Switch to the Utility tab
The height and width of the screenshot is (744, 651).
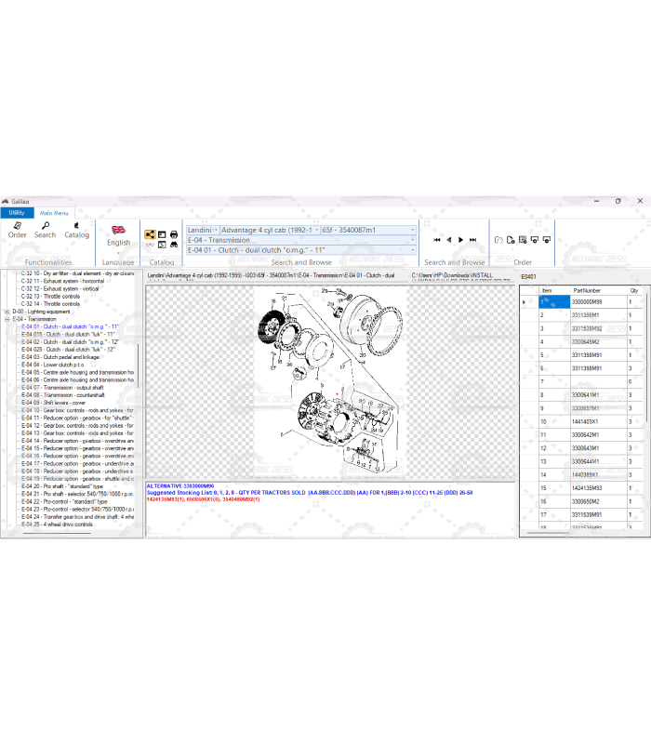(17, 213)
